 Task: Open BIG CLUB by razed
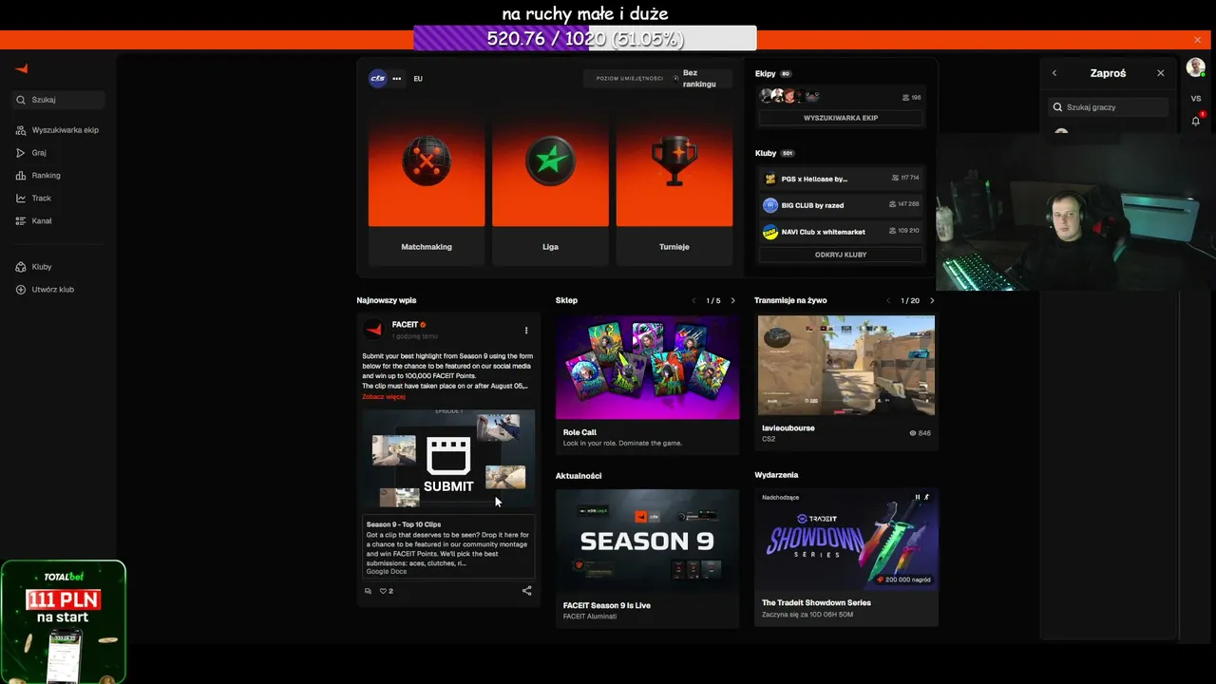[841, 205]
